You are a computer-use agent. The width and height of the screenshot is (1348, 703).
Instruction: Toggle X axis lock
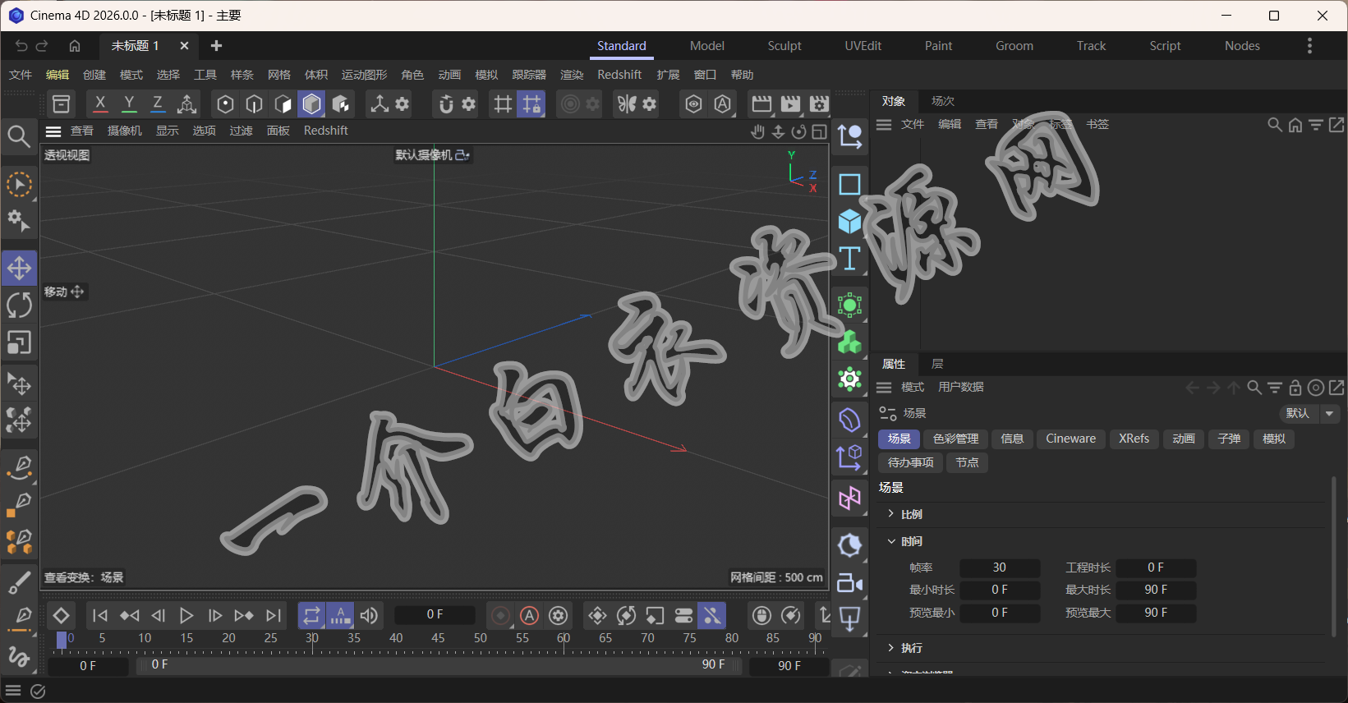[x=100, y=104]
